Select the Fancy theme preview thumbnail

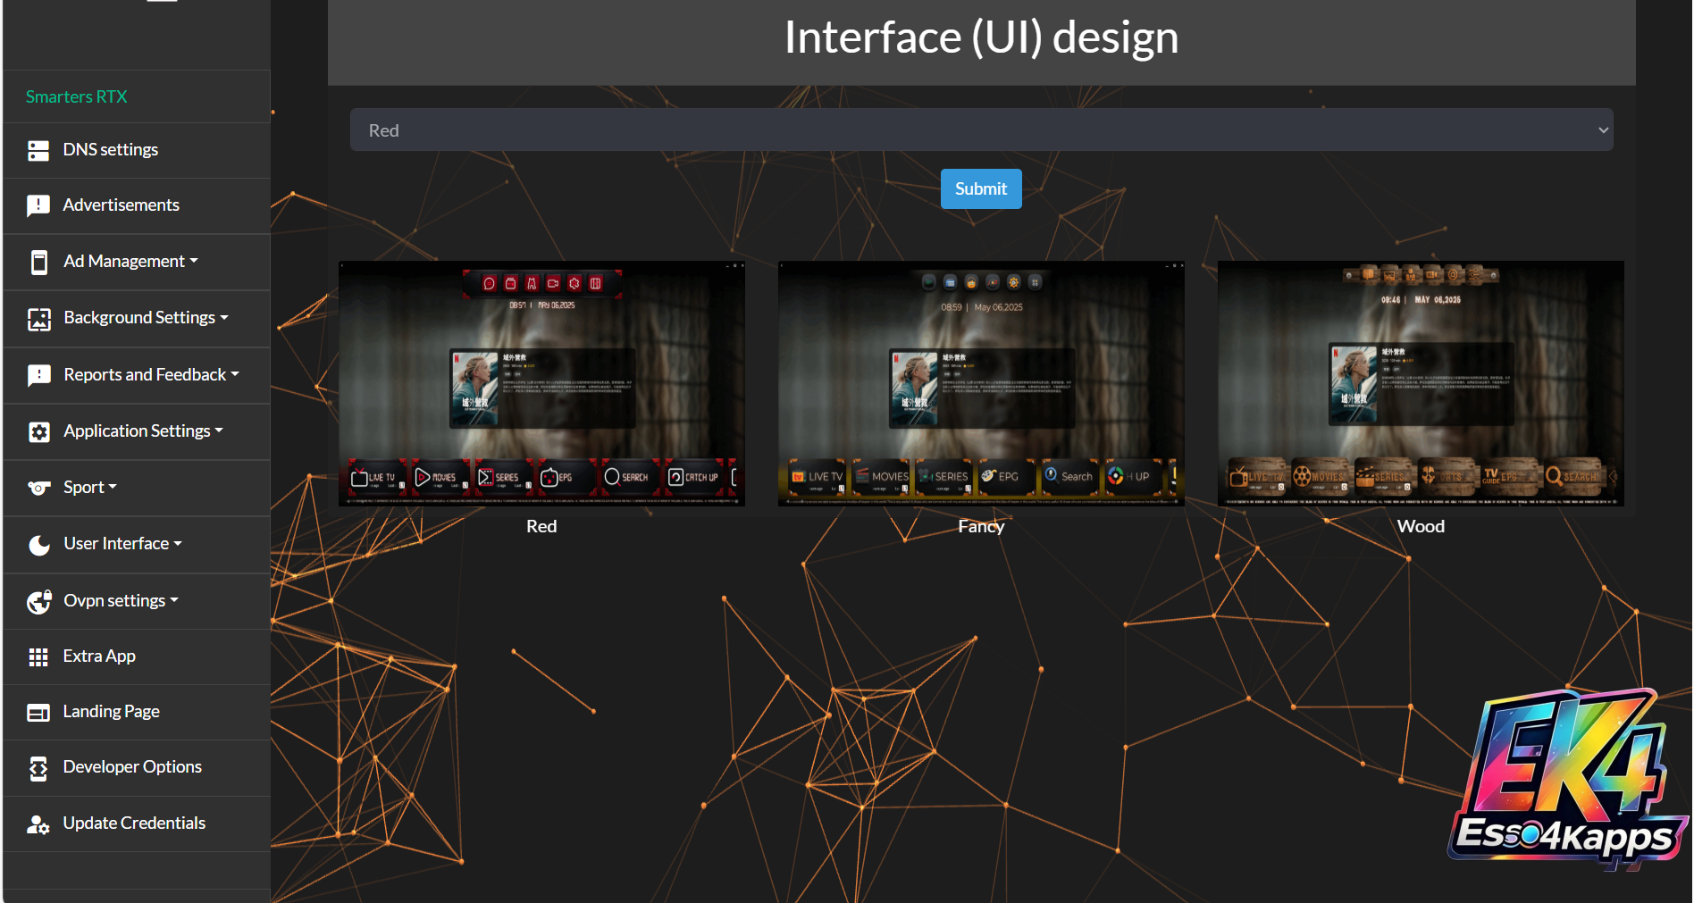click(x=981, y=384)
